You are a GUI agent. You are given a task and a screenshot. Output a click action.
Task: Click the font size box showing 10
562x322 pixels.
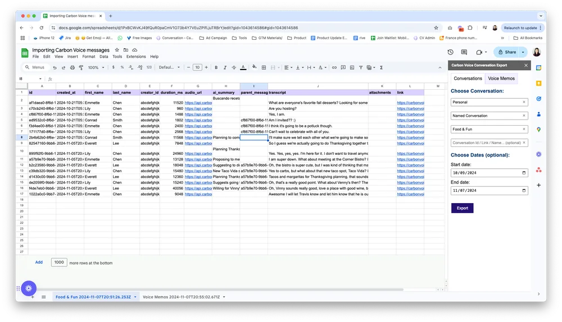point(197,68)
